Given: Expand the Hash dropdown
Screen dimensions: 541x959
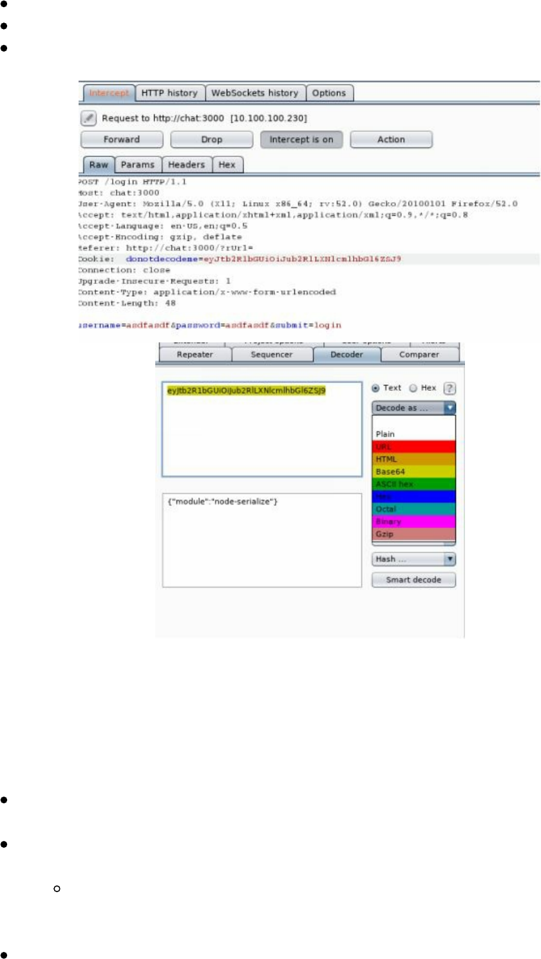Looking at the screenshot, I should pyautogui.click(x=413, y=559).
